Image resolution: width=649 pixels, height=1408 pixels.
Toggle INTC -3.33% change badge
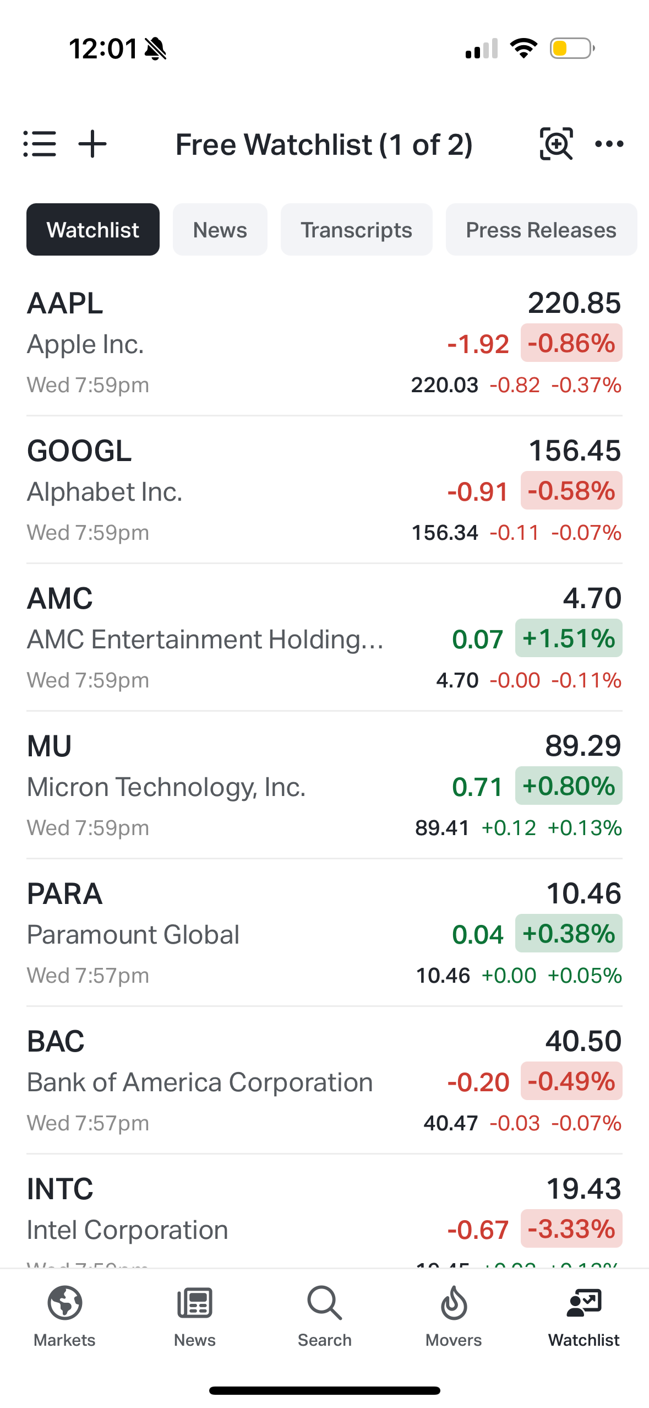tap(571, 1229)
